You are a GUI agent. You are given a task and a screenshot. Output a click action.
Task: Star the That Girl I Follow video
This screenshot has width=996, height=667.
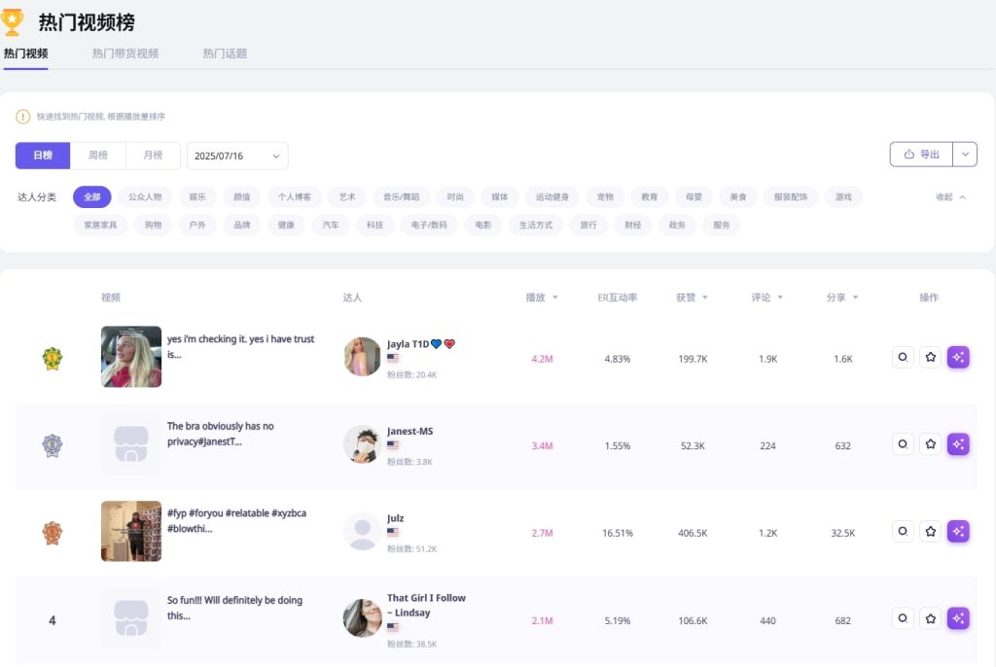931,619
